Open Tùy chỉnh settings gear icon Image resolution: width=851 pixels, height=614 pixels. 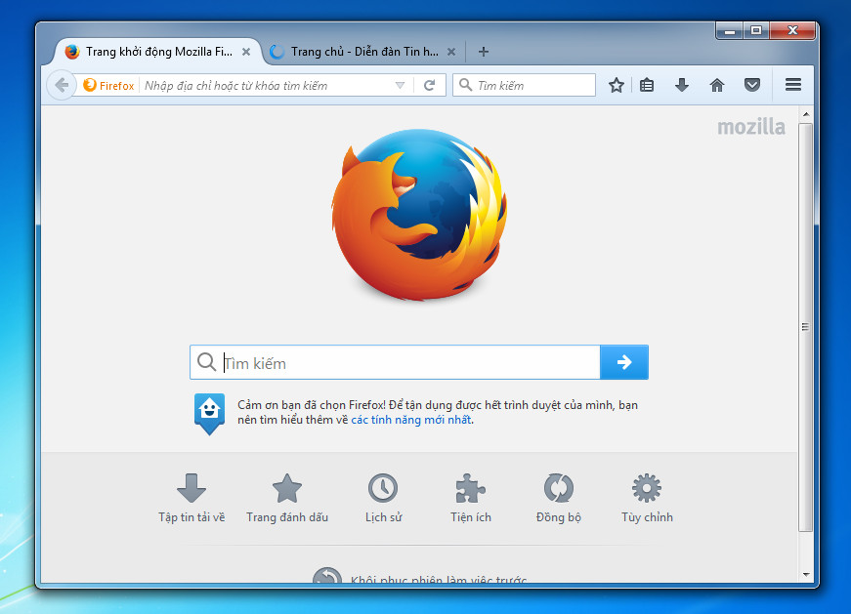pyautogui.click(x=647, y=488)
